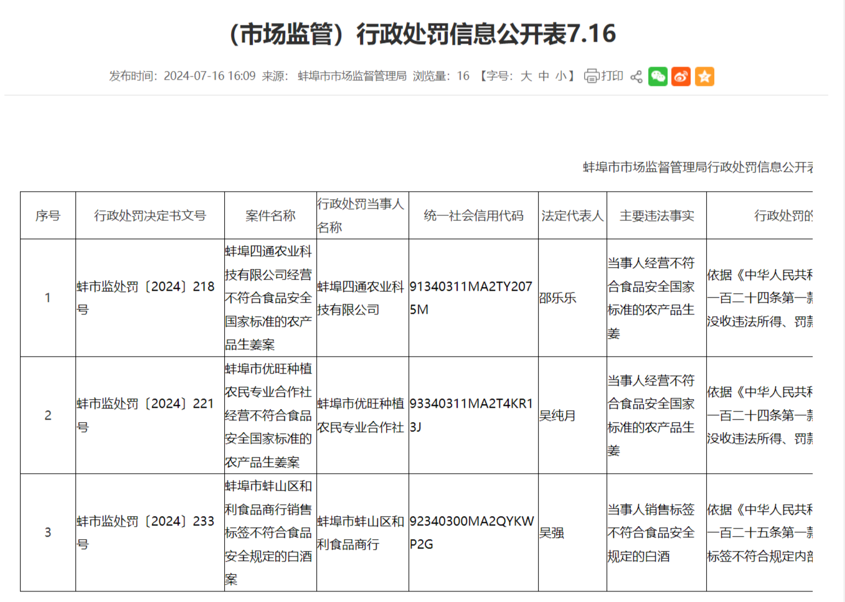Click credit code 92340300MA2QYKWP2G
This screenshot has height=602, width=845.
[472, 532]
